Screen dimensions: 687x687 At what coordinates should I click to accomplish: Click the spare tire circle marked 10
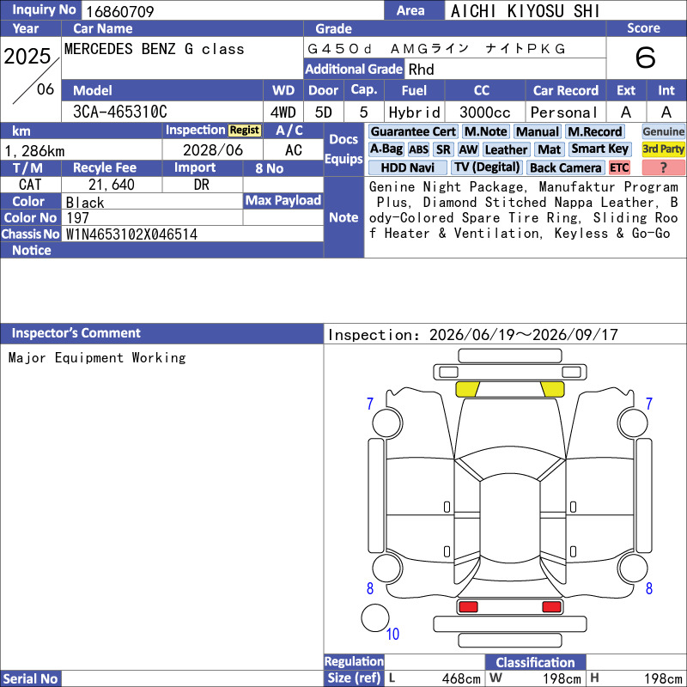375,617
